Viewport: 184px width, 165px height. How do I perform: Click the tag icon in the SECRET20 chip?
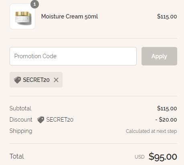(x=17, y=80)
